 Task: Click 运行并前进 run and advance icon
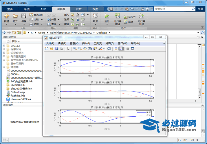117,16
